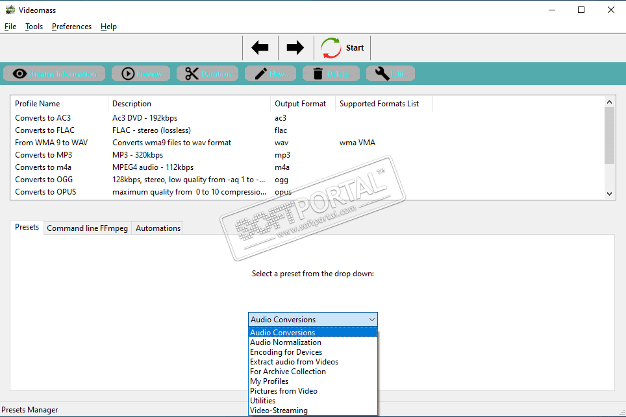The image size is (626, 417).
Task: Maximize the Videomass window
Action: [x=581, y=10]
